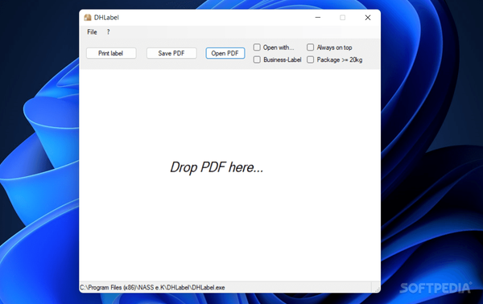This screenshot has width=483, height=304.
Task: Open the ? help menu
Action: coord(108,32)
